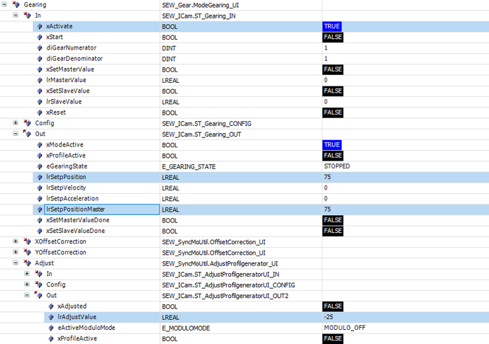Click the xModeActive TRUE value cell
Screen dimensions: 489x344
click(332, 144)
